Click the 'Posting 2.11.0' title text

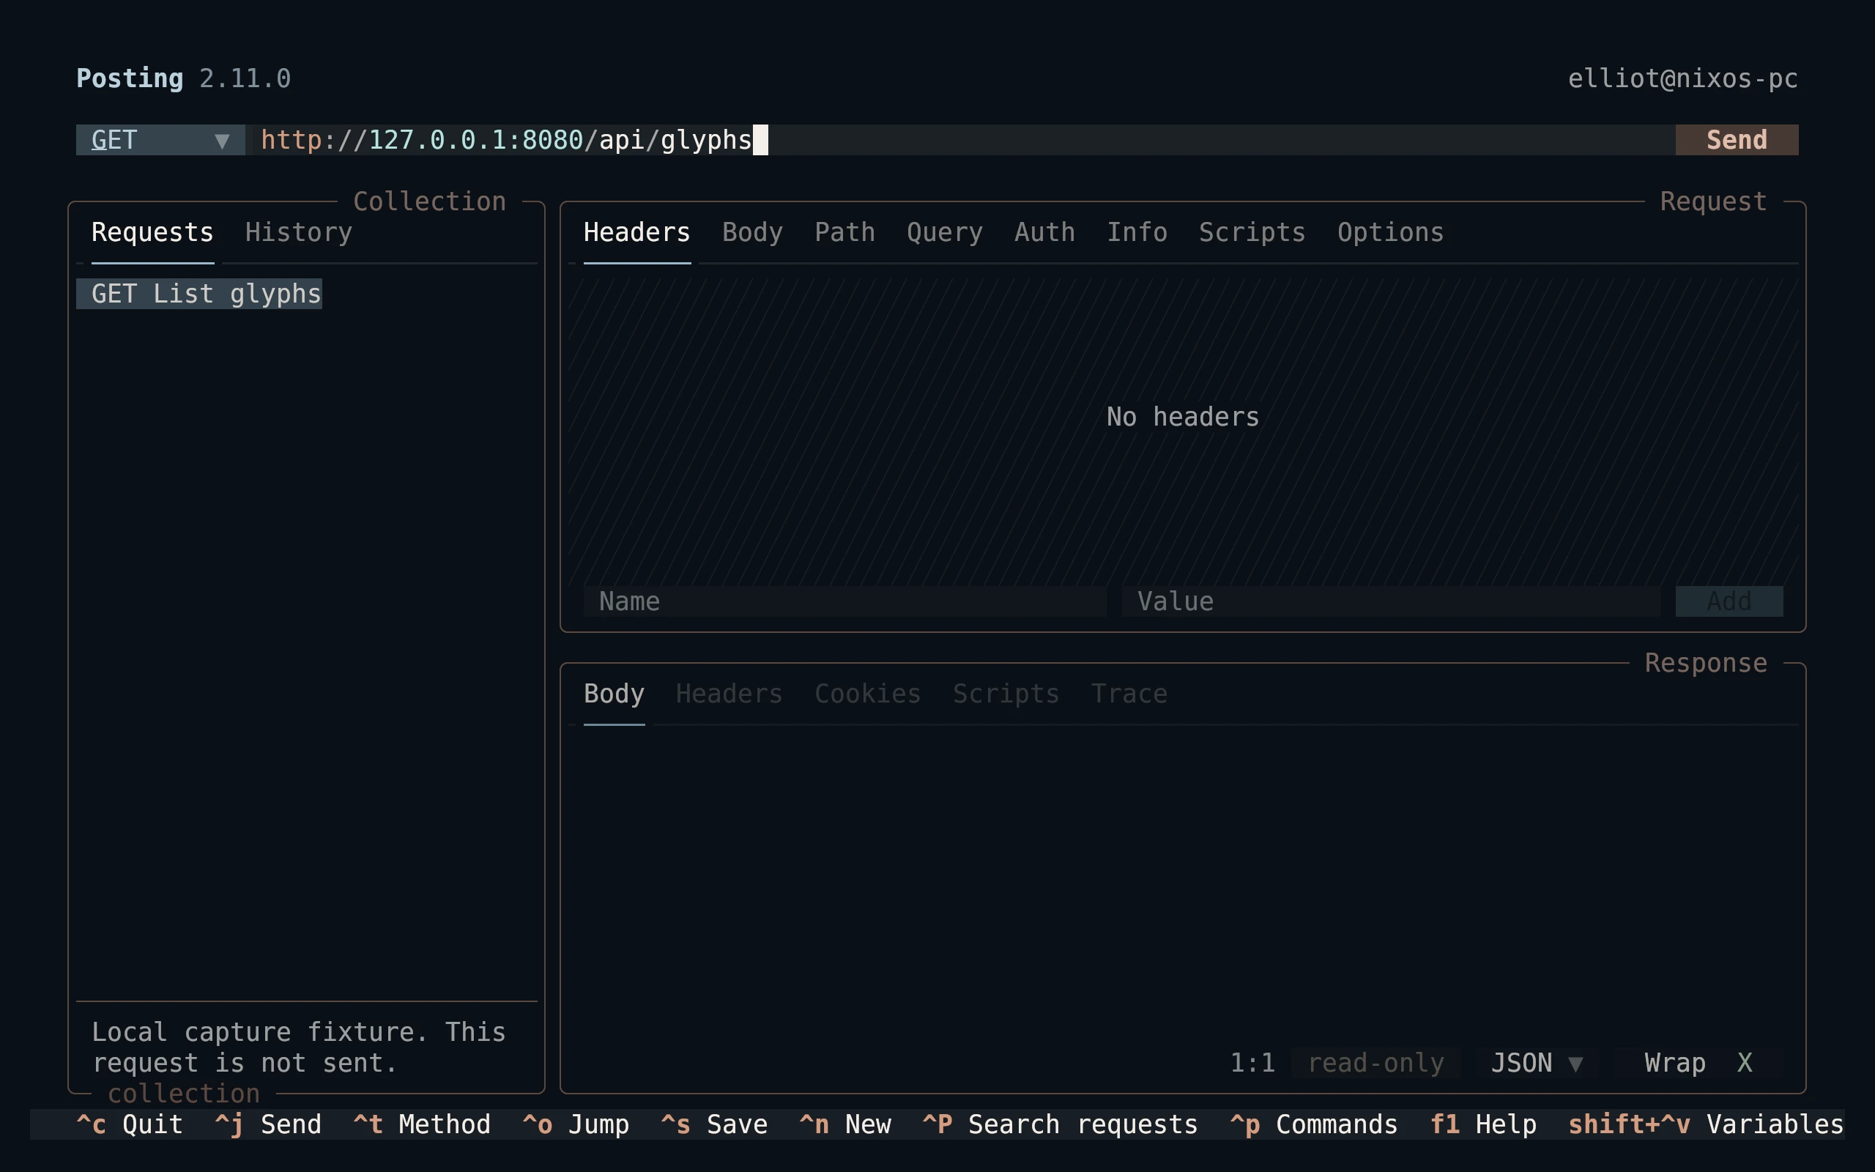[x=184, y=78]
